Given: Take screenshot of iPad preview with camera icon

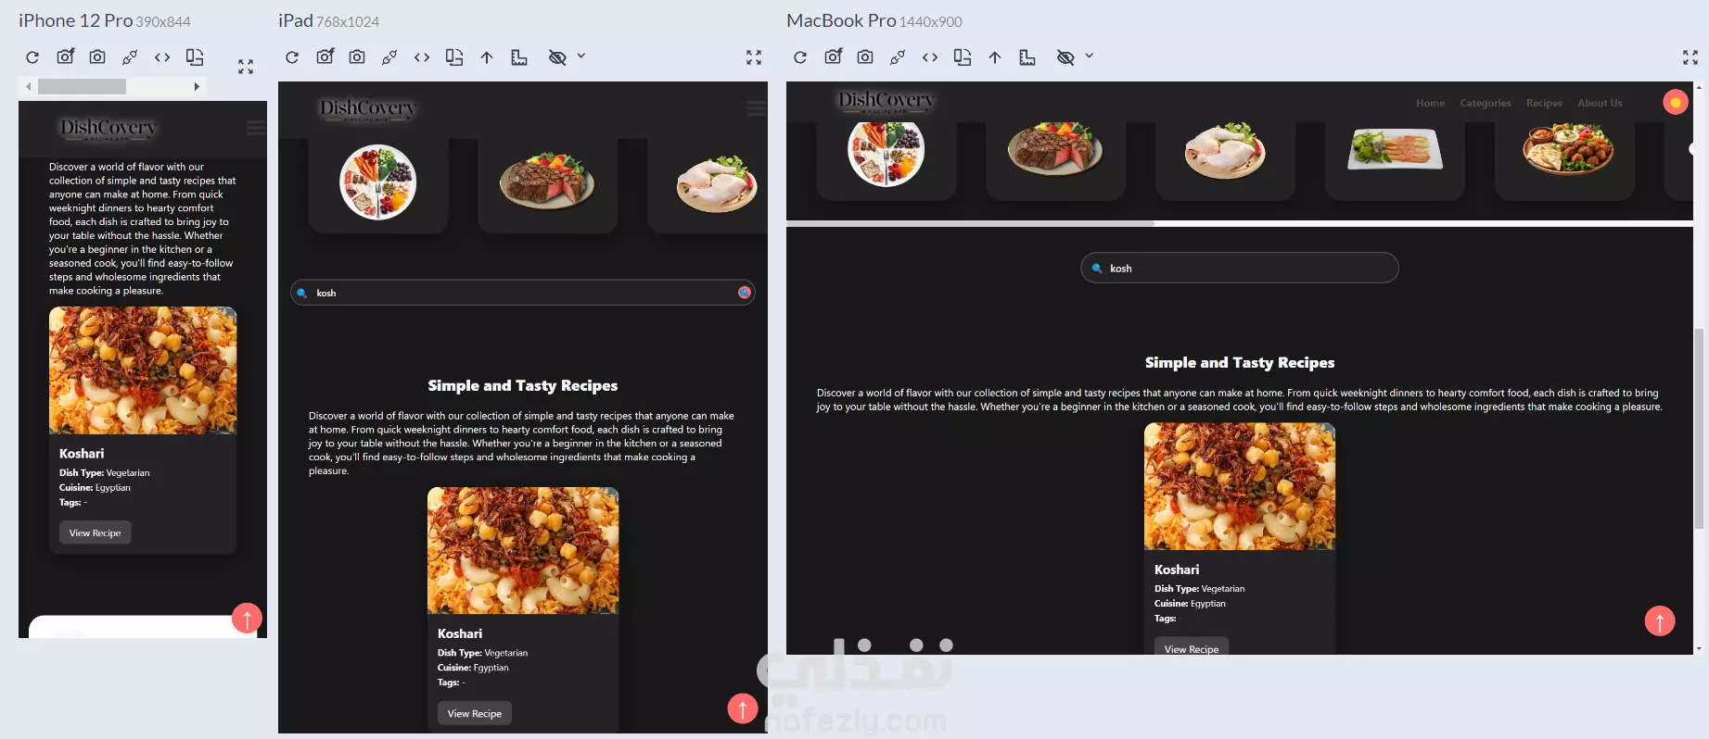Looking at the screenshot, I should [357, 57].
